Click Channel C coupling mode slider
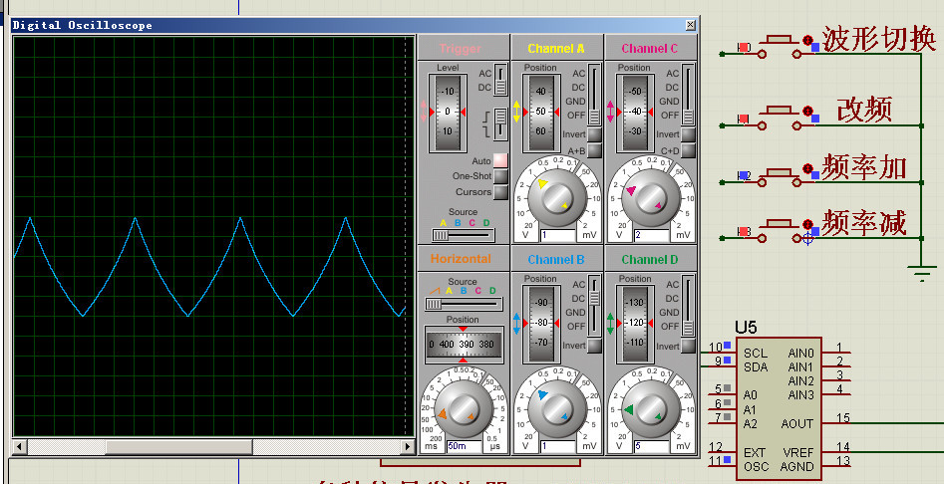The height and width of the screenshot is (484, 944). 688,94
